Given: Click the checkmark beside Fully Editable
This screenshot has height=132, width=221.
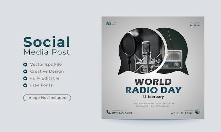Looking at the screenshot, I should point(25,78).
